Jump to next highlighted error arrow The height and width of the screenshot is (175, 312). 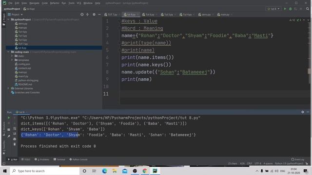308,20
